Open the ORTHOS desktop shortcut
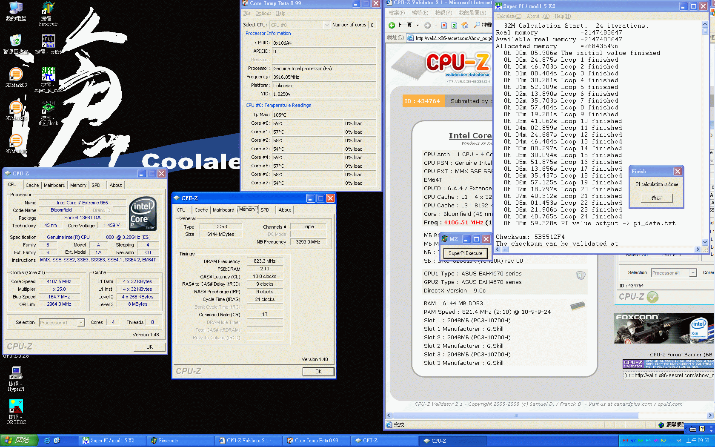Screen dimensions: 715x447 (x=16, y=412)
